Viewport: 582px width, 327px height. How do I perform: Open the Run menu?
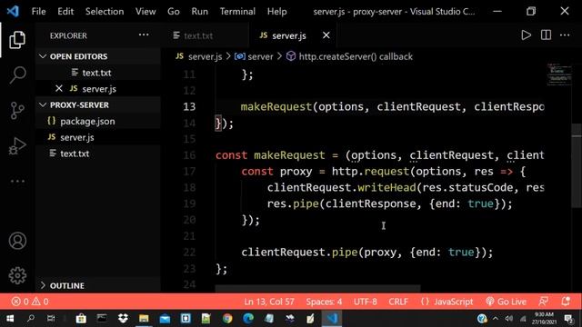(200, 12)
